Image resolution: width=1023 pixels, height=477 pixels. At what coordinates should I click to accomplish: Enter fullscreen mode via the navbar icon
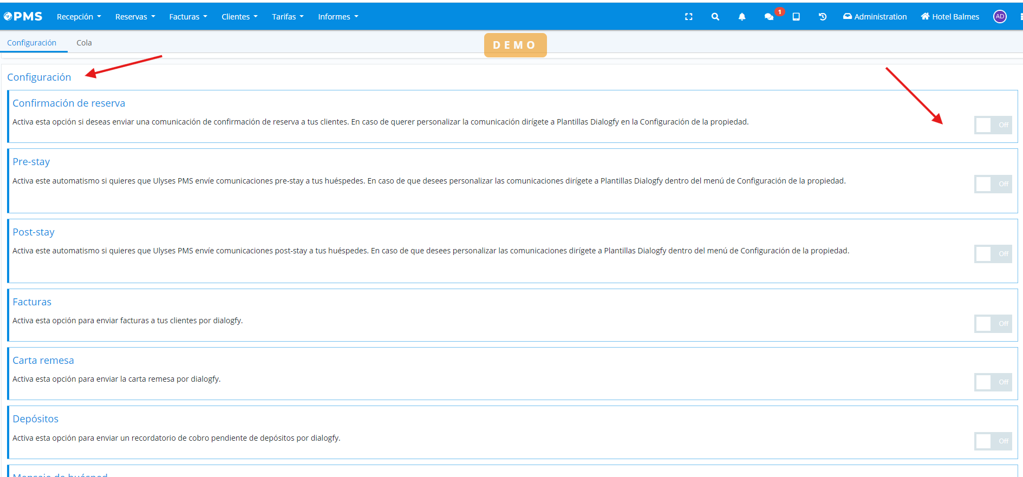[x=688, y=17]
